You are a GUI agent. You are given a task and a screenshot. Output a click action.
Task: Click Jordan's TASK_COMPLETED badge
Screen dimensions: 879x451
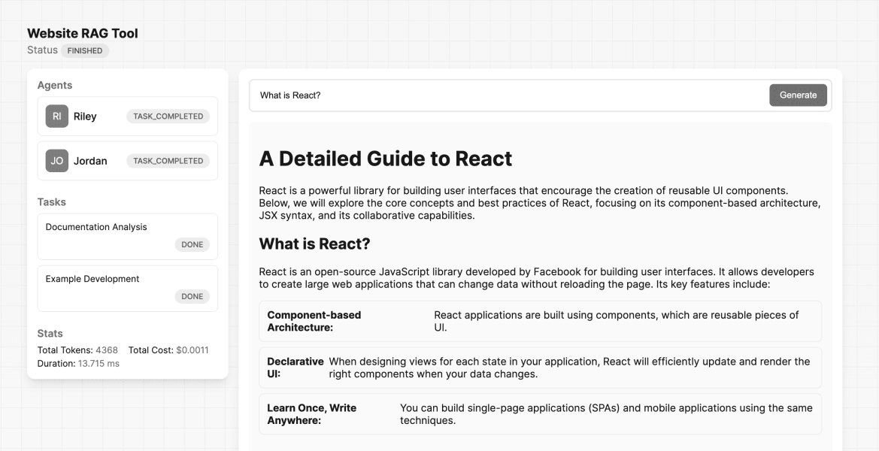tap(168, 161)
